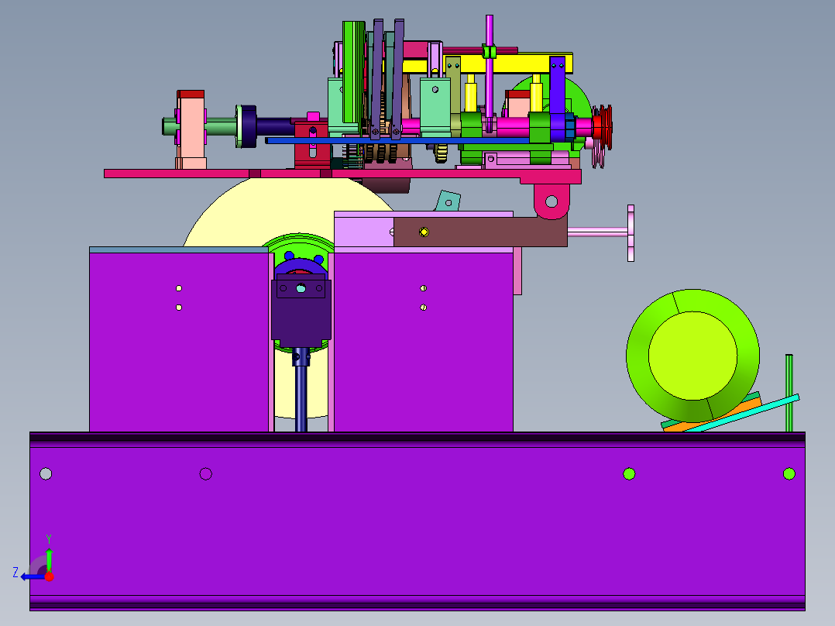The width and height of the screenshot is (835, 626).
Task: Select the salmon bearing block with red cap
Action: pyautogui.click(x=191, y=130)
